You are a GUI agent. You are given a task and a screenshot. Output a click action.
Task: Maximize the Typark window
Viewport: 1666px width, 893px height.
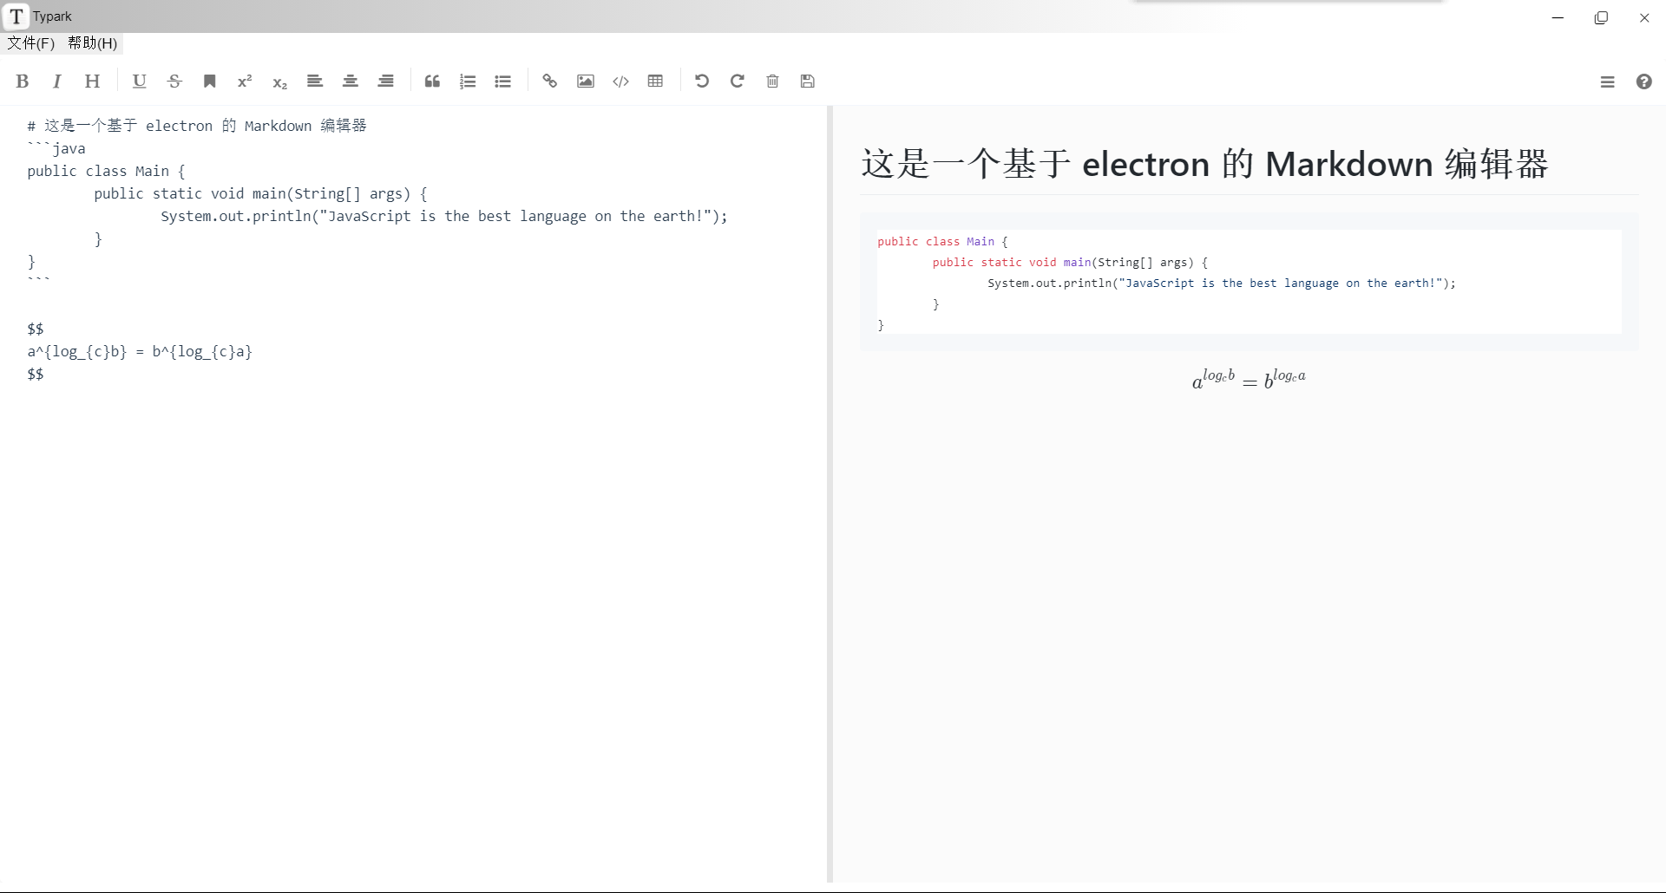point(1602,17)
